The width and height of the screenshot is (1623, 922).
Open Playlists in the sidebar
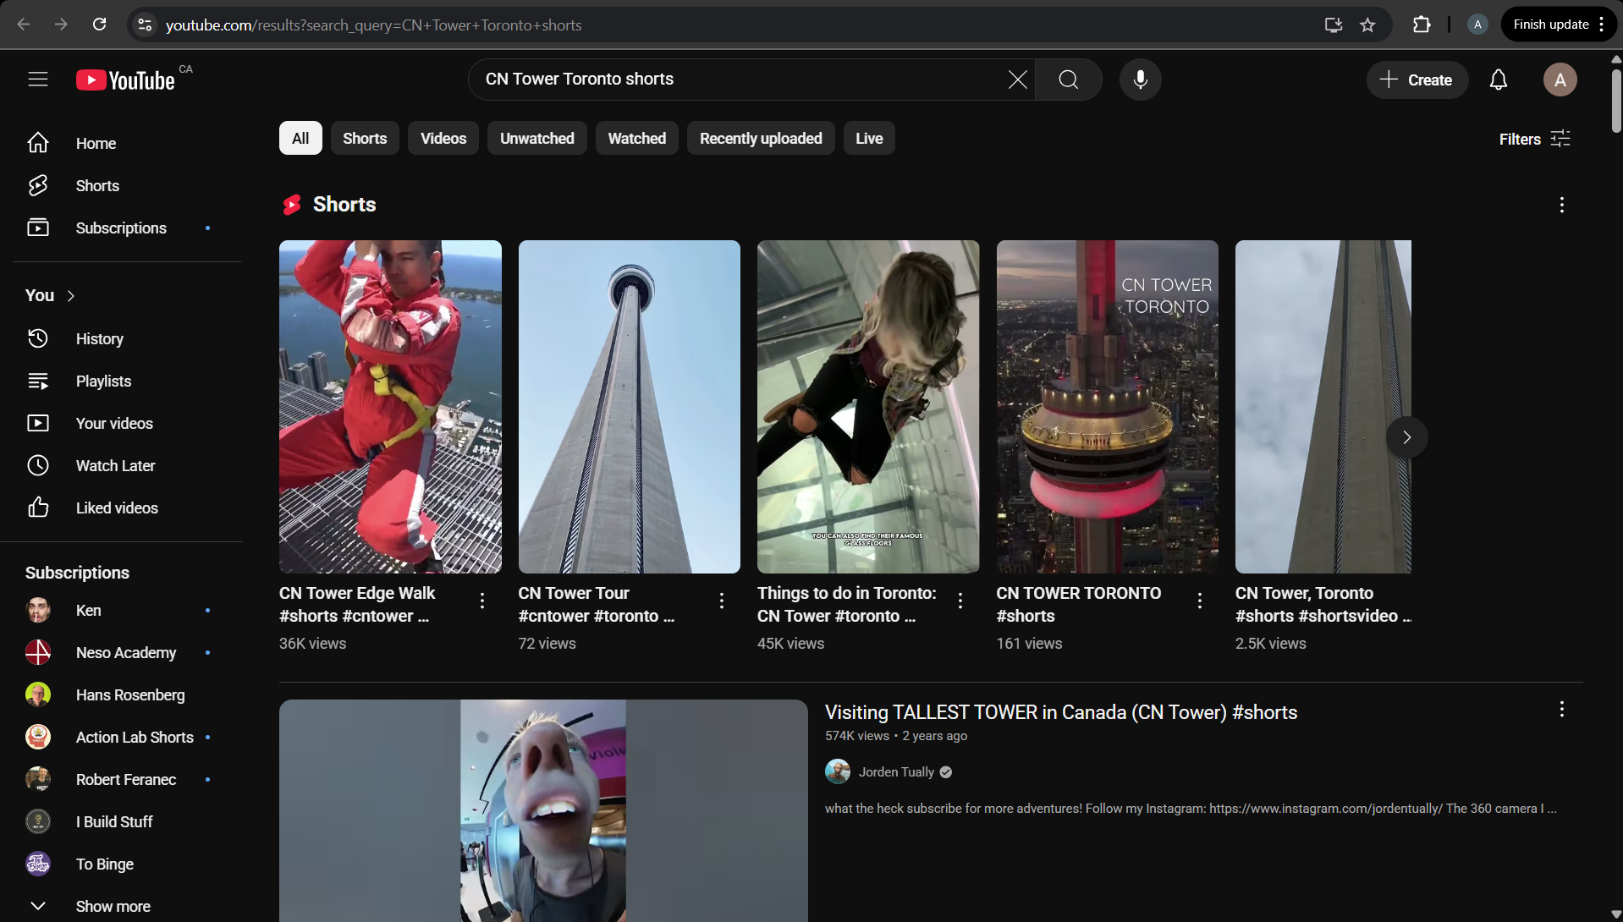pyautogui.click(x=127, y=381)
